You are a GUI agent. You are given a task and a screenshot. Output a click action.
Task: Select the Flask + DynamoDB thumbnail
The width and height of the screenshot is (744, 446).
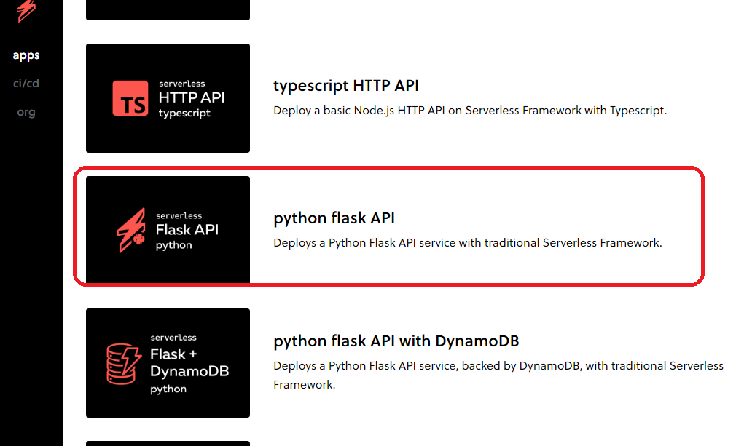168,363
